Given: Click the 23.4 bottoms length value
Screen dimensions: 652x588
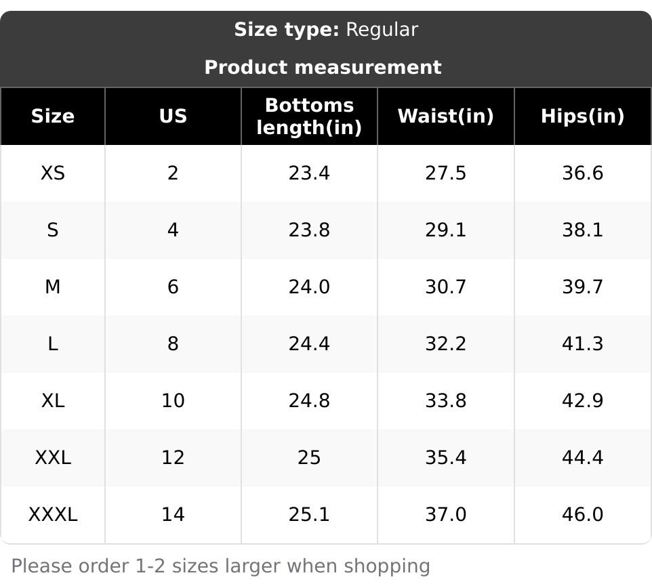Looking at the screenshot, I should [309, 173].
